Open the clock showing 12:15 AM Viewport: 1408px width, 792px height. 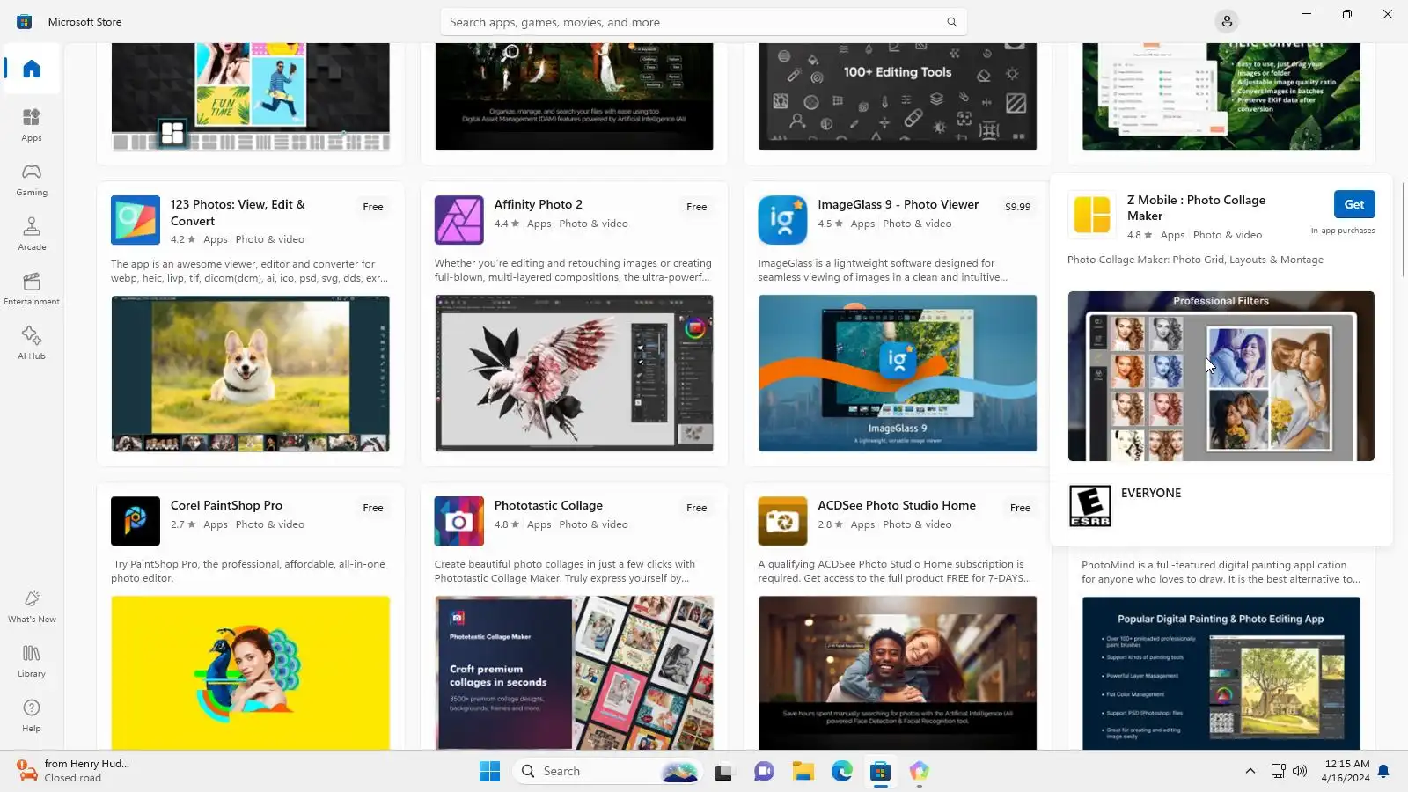[1346, 771]
